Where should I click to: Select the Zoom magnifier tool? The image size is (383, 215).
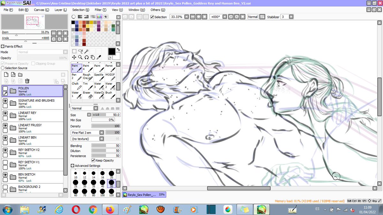click(80, 57)
